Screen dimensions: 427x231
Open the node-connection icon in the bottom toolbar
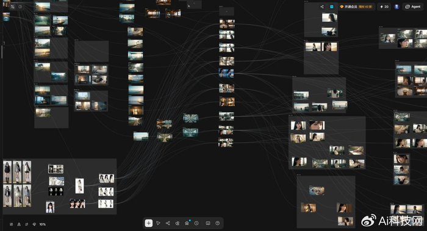pyautogui.click(x=168, y=223)
